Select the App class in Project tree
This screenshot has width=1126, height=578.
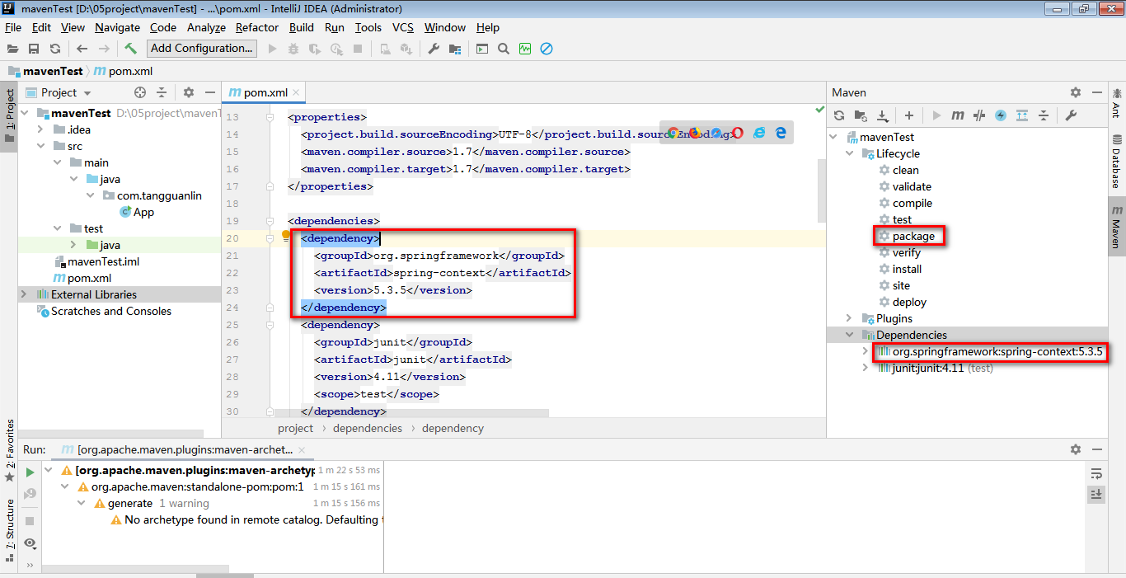tap(137, 212)
